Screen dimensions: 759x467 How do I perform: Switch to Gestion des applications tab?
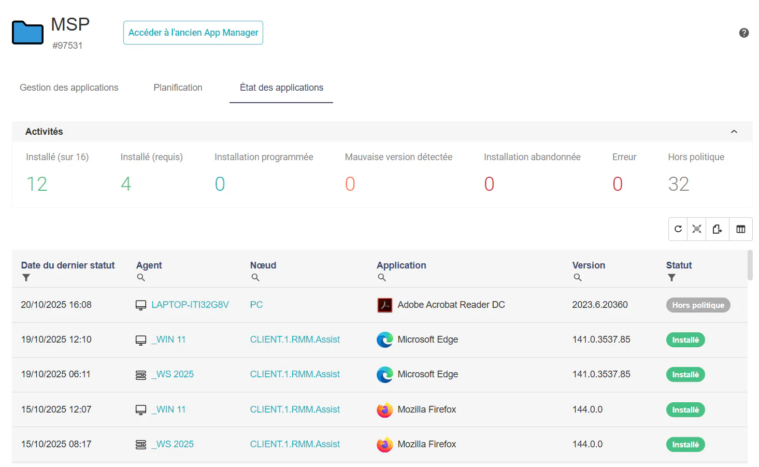(x=69, y=88)
